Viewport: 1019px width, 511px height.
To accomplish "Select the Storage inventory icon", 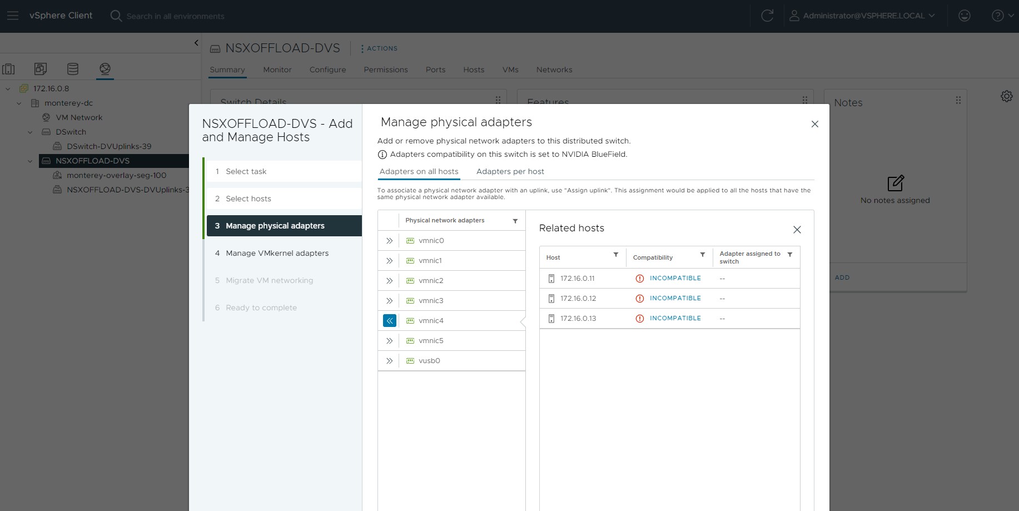I will coord(73,69).
